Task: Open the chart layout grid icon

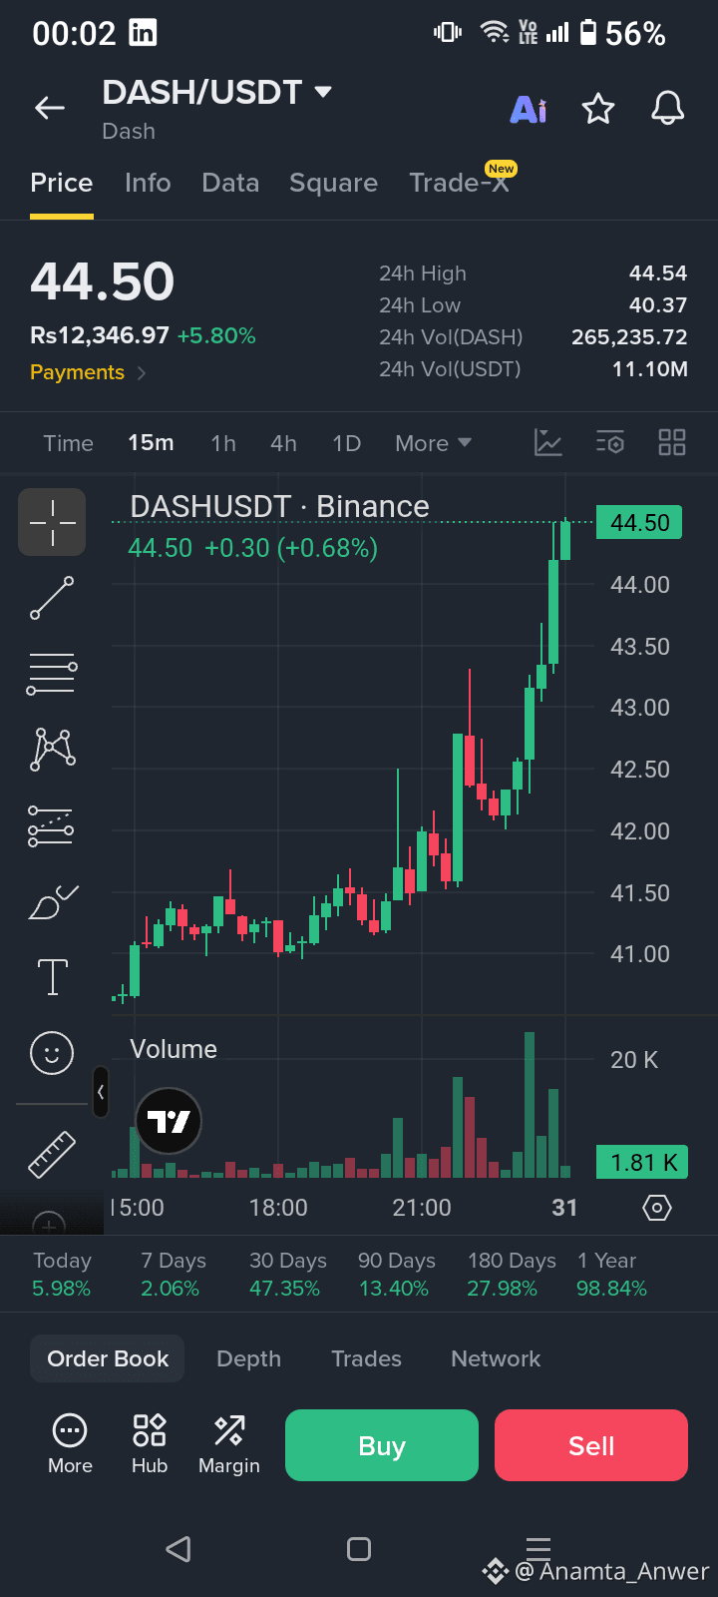Action: point(672,442)
